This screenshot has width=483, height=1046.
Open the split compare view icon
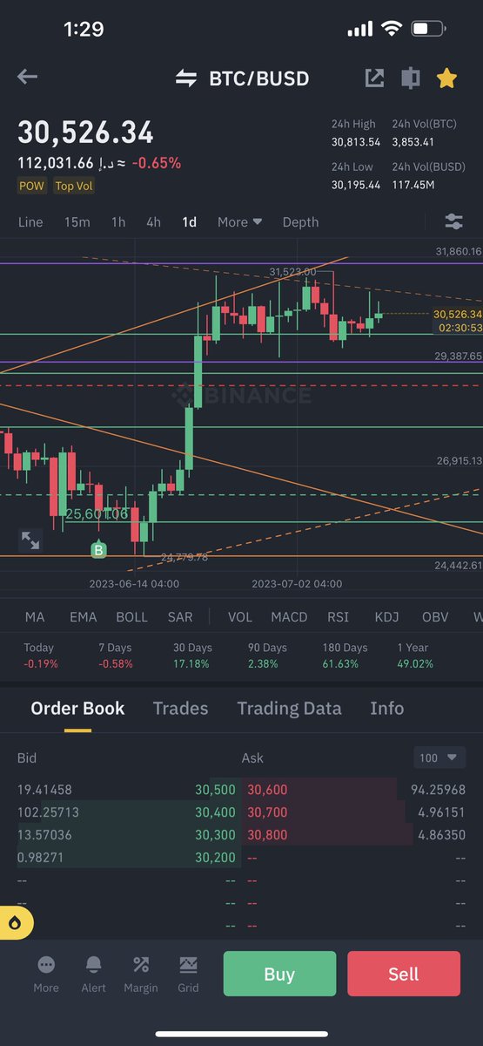410,78
